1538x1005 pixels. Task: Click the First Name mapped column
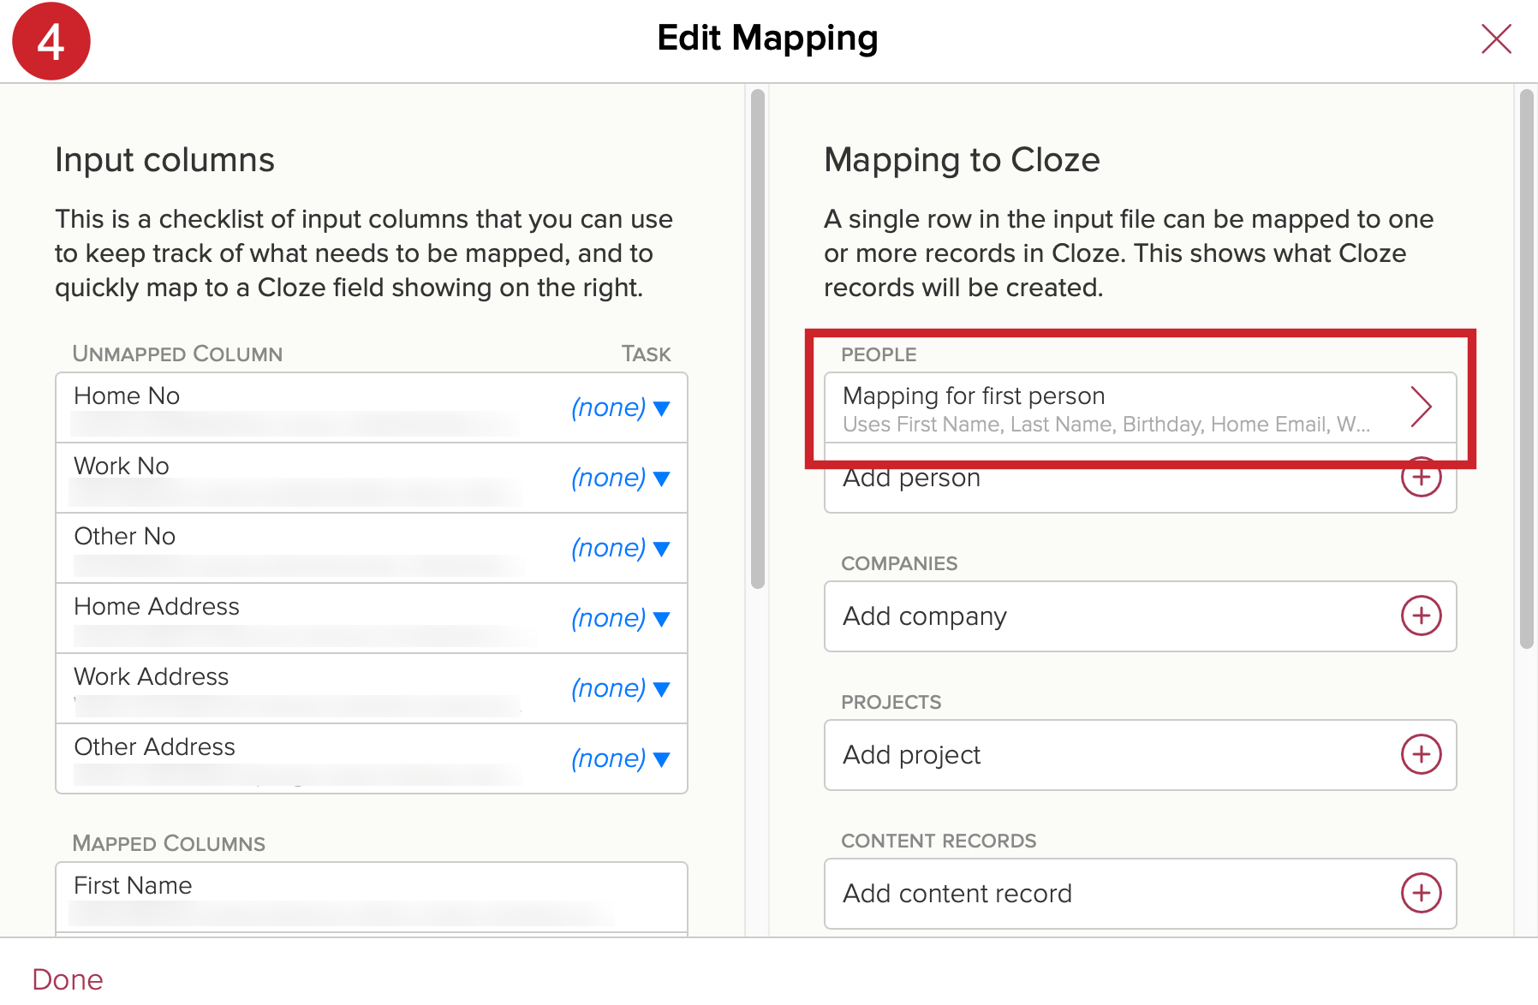click(x=372, y=897)
